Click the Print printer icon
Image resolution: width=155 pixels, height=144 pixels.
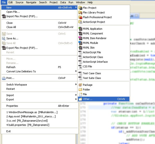click(x=4, y=78)
